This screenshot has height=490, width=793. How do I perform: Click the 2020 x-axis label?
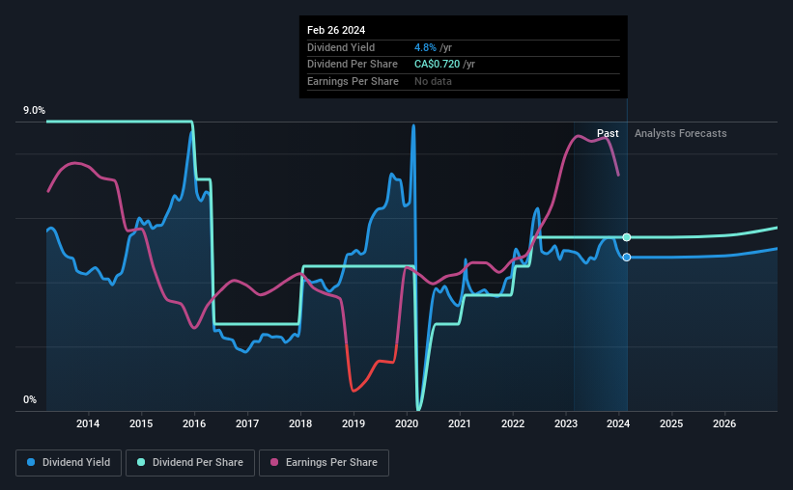click(x=407, y=423)
